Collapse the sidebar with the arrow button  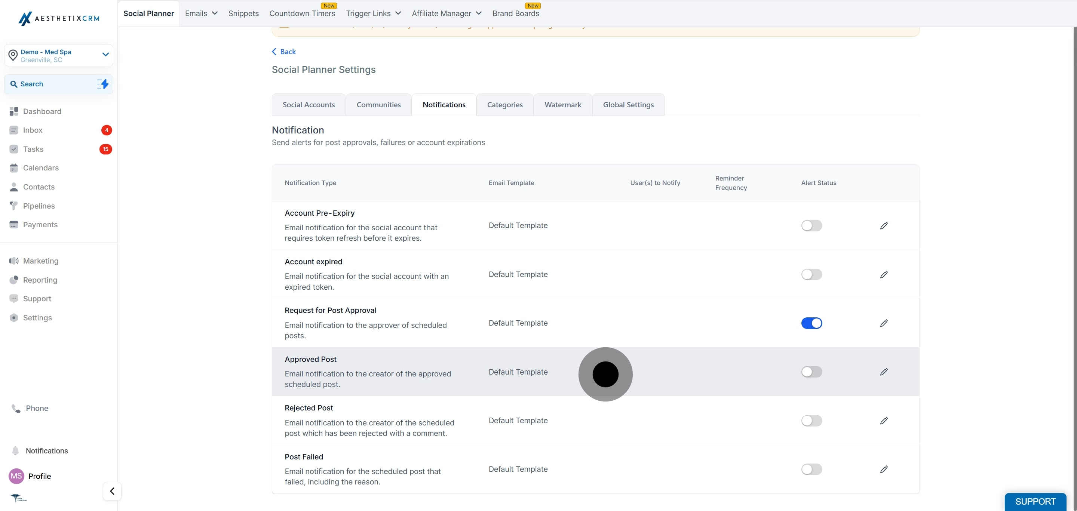pos(112,491)
